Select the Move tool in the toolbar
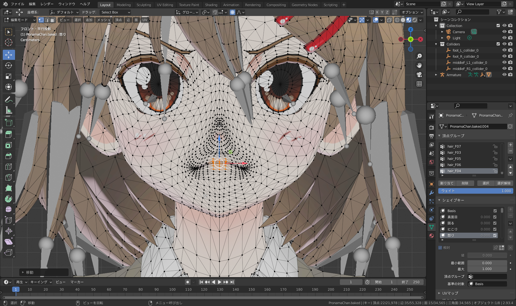516x306 pixels. click(x=9, y=55)
